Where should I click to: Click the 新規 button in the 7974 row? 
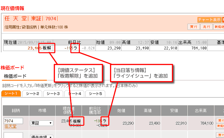(x=220, y=125)
